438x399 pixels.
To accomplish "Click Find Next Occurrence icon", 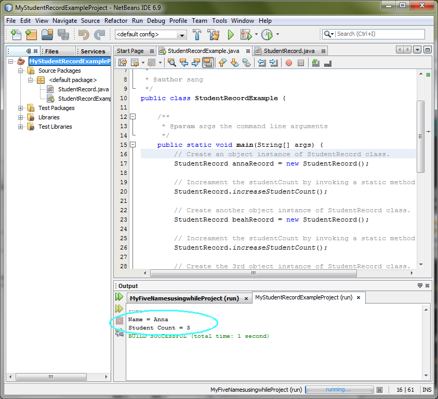I will pos(196,63).
